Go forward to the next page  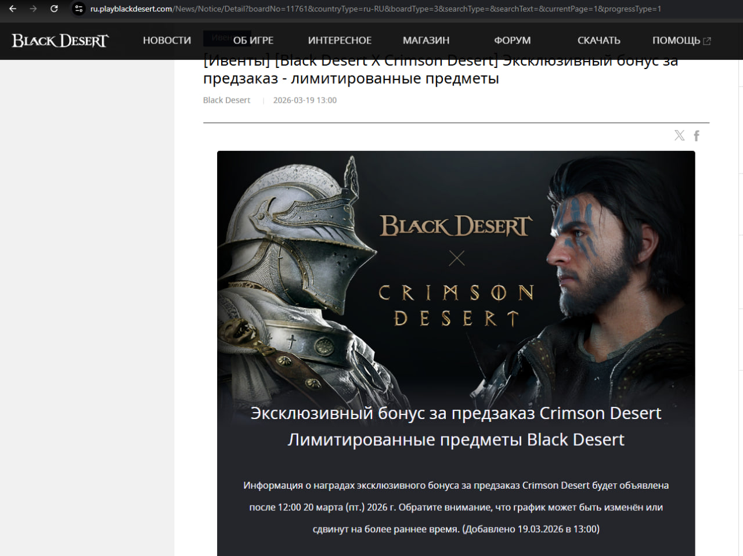(x=33, y=9)
